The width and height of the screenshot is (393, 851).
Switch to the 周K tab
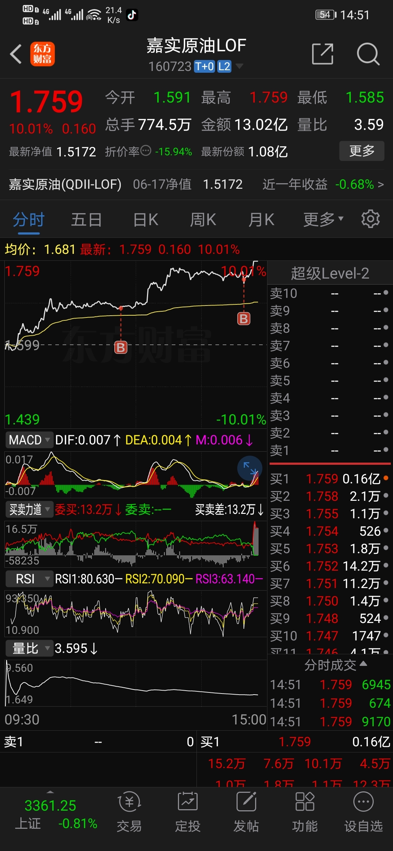pos(203,219)
